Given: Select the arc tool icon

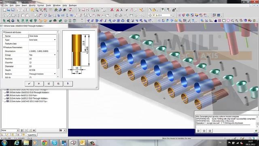Looking at the screenshot, I should (x=23, y=15).
